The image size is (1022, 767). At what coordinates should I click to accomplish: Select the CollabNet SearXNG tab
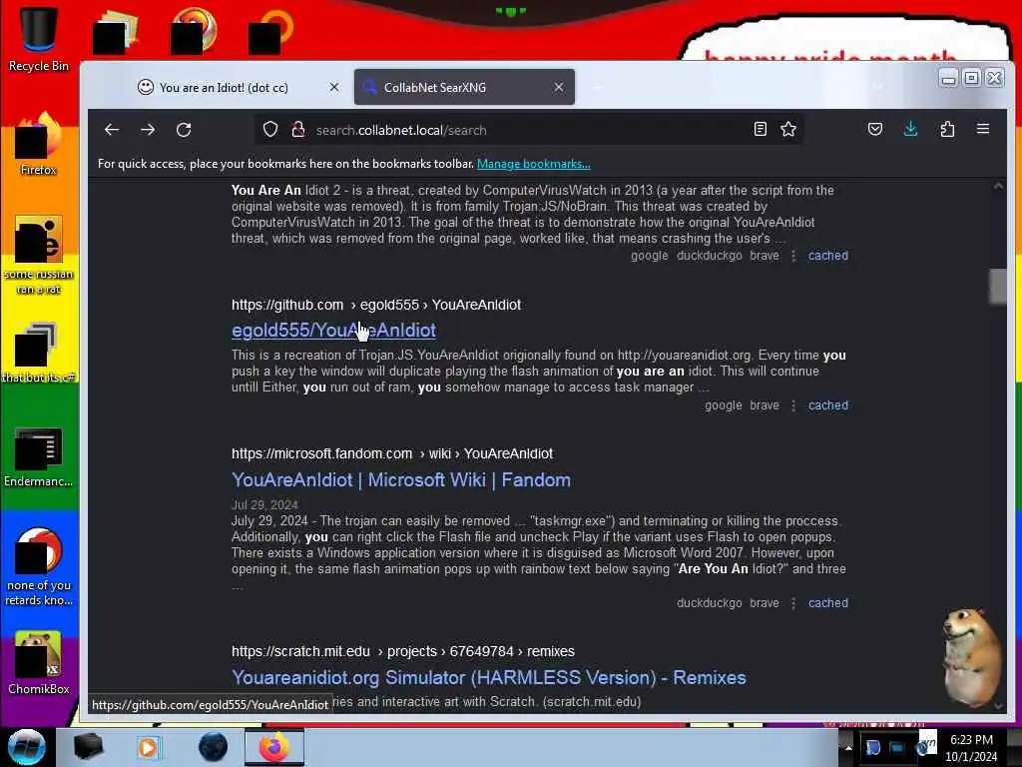464,88
